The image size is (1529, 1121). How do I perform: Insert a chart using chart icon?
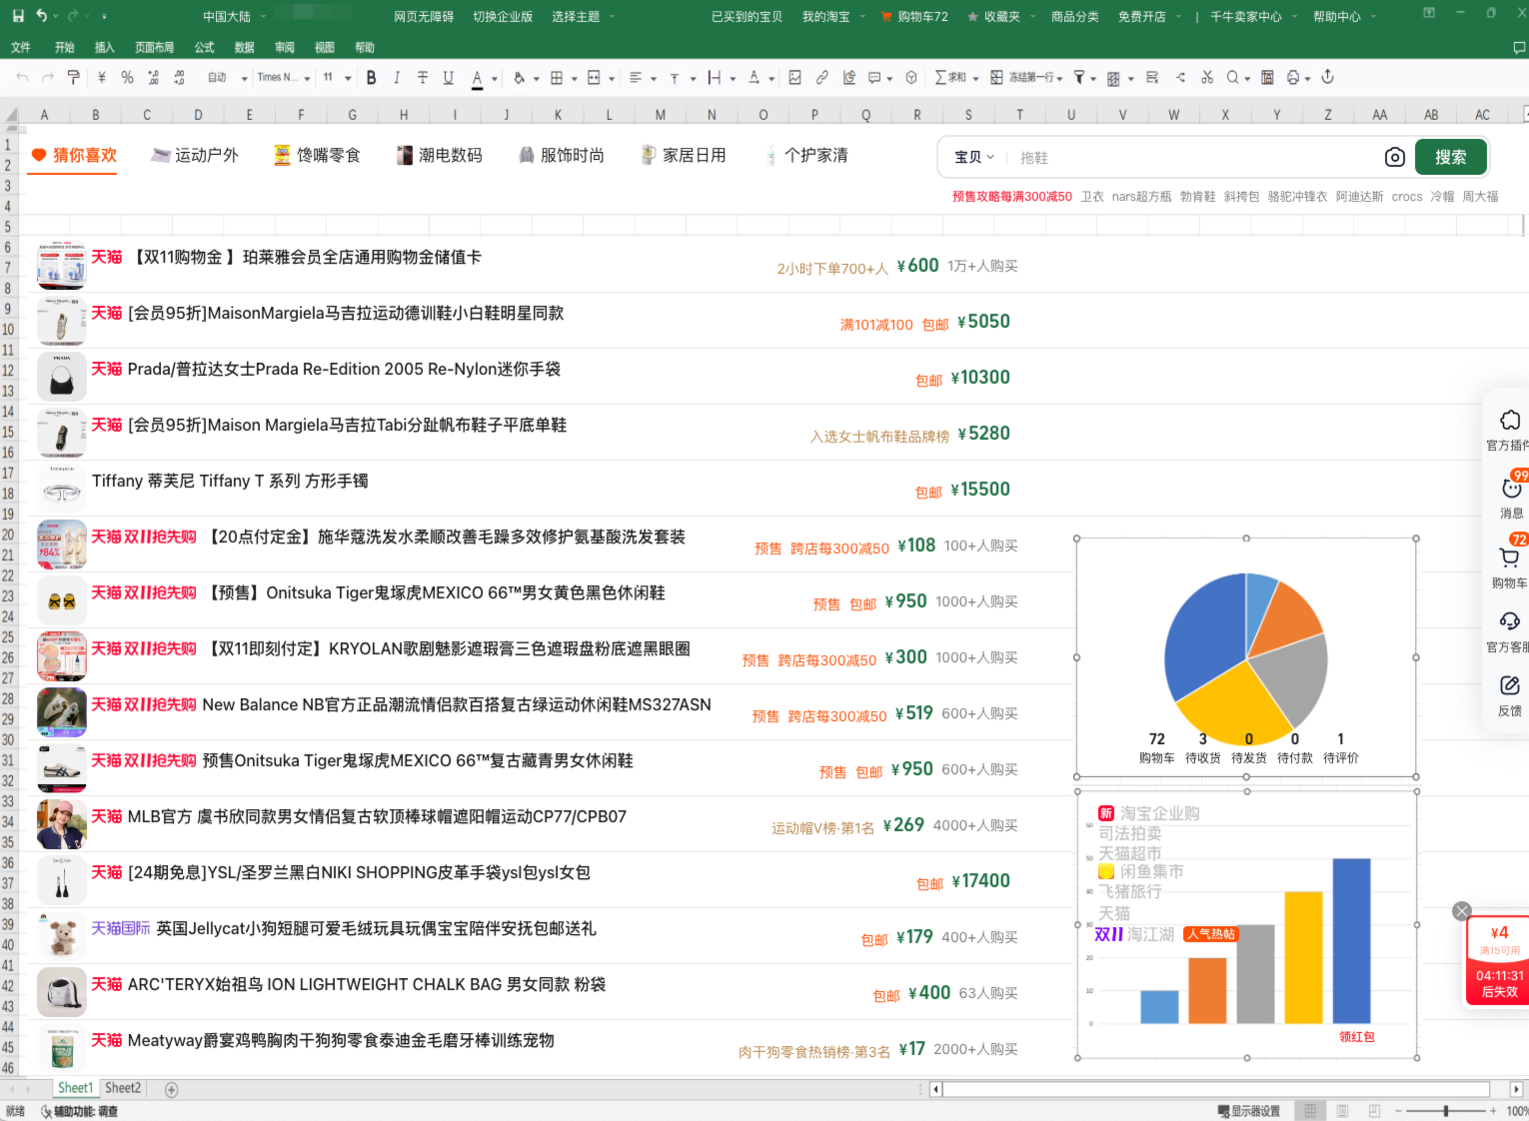click(849, 77)
